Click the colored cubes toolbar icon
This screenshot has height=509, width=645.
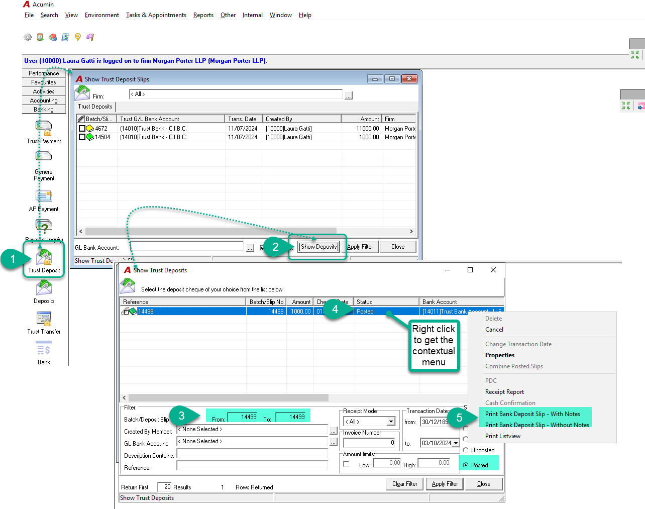pyautogui.click(x=53, y=37)
